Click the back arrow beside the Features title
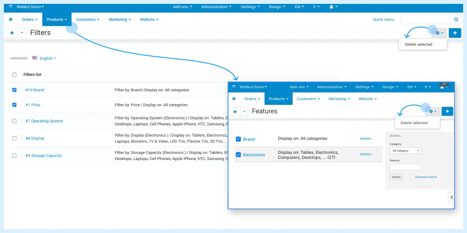Image resolution: width=467 pixels, height=233 pixels. (235, 111)
